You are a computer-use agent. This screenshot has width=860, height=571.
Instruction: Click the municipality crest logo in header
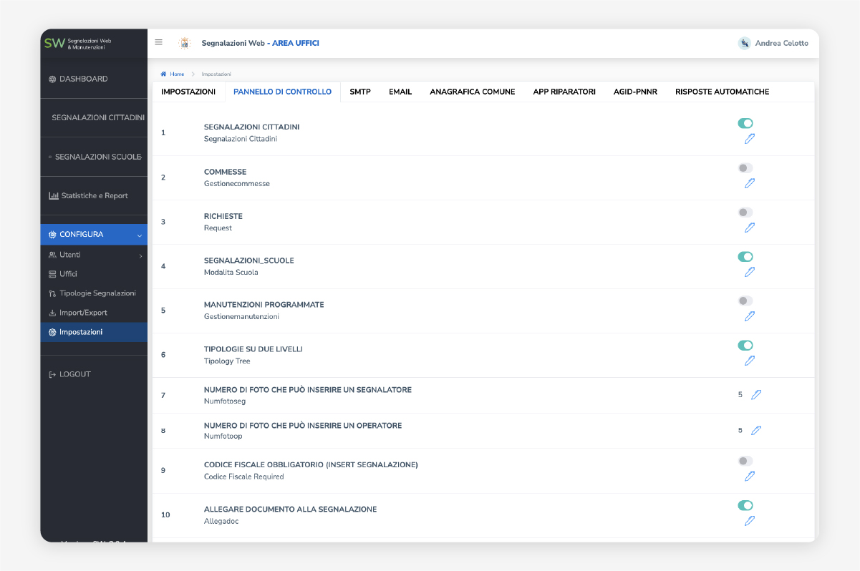tap(185, 43)
